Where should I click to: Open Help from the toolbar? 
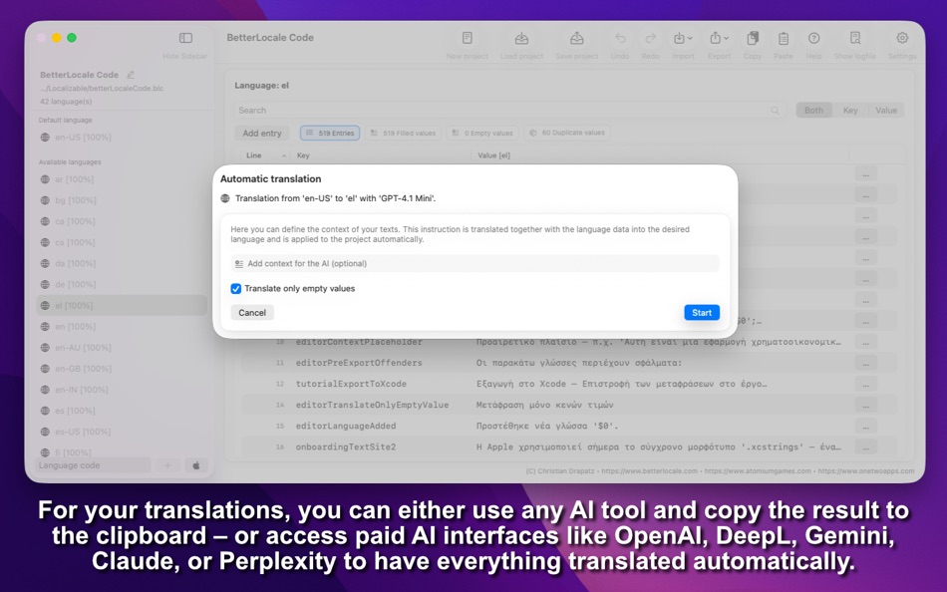click(x=815, y=40)
